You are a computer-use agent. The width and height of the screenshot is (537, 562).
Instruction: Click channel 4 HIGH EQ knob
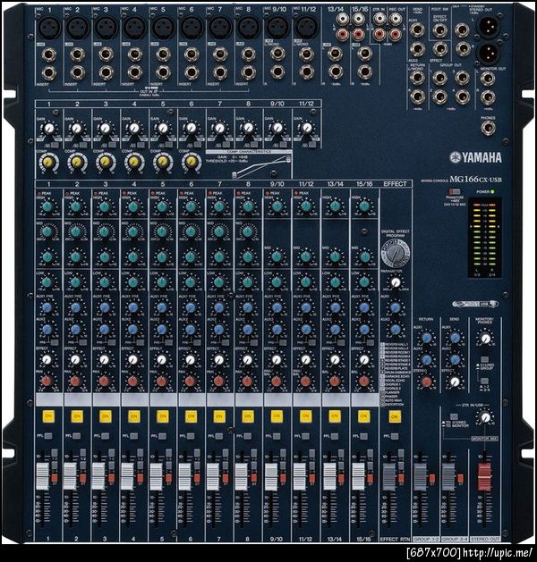133,206
